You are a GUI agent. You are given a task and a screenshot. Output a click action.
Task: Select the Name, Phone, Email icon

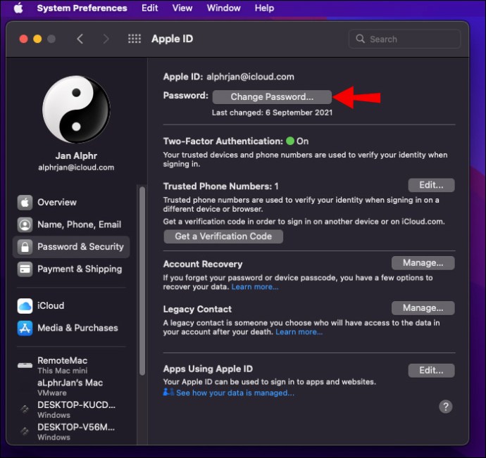click(25, 225)
